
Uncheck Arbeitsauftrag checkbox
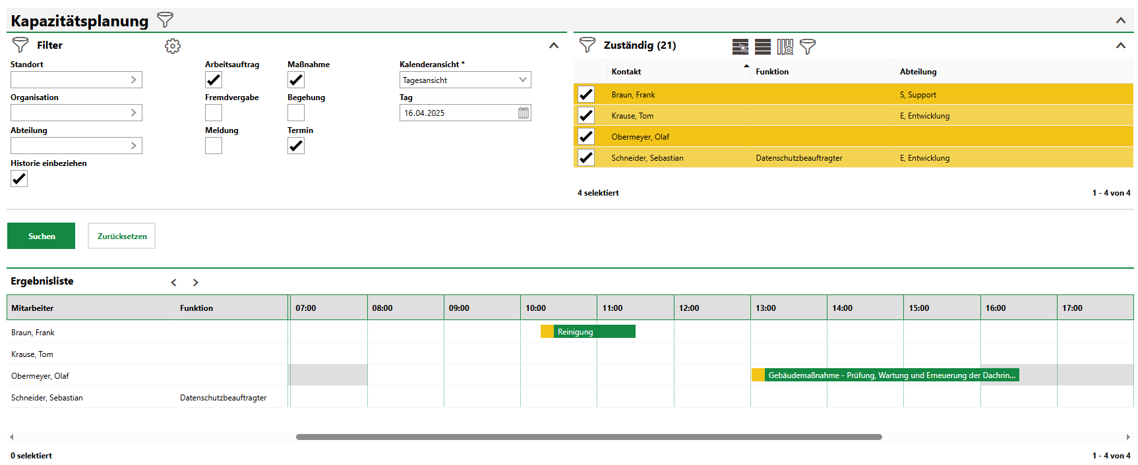point(214,80)
